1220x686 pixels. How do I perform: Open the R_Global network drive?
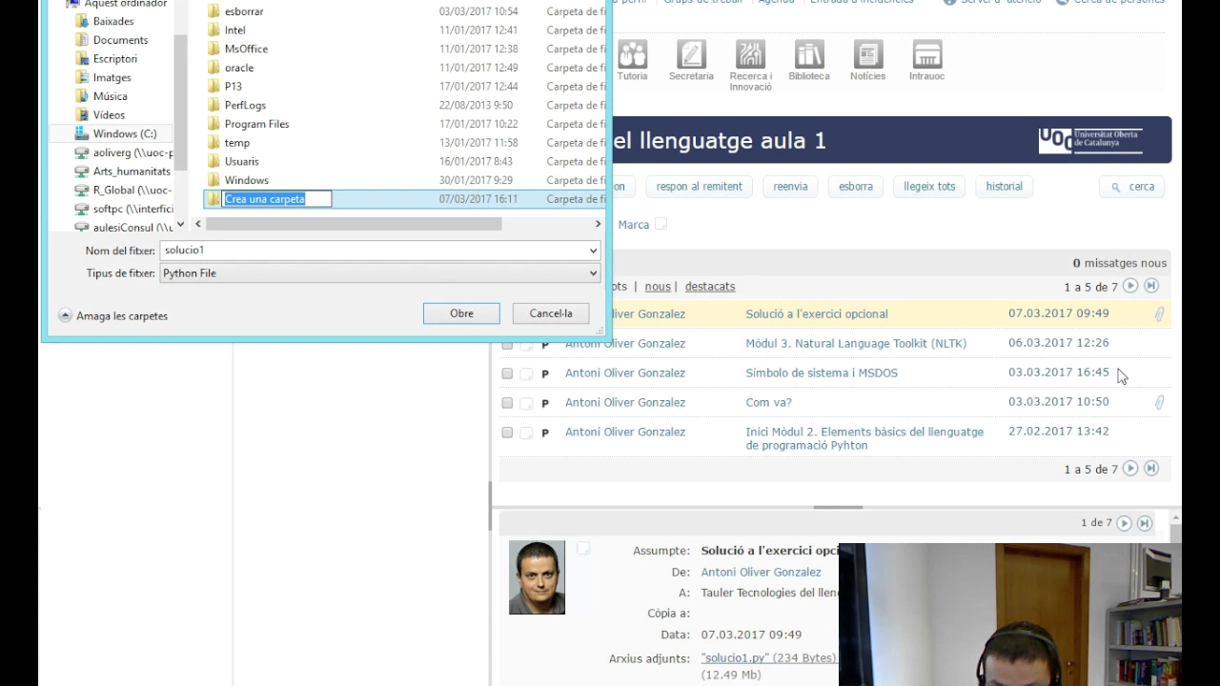coord(124,190)
